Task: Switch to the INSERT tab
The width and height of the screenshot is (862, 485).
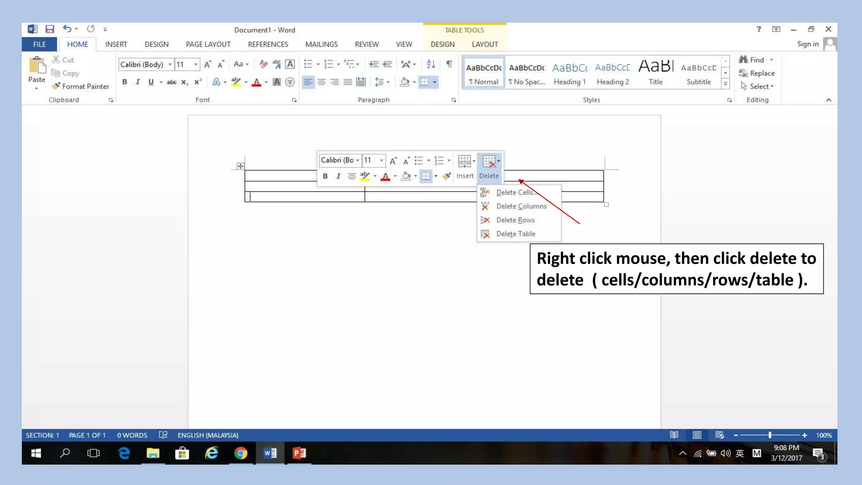Action: coord(116,44)
